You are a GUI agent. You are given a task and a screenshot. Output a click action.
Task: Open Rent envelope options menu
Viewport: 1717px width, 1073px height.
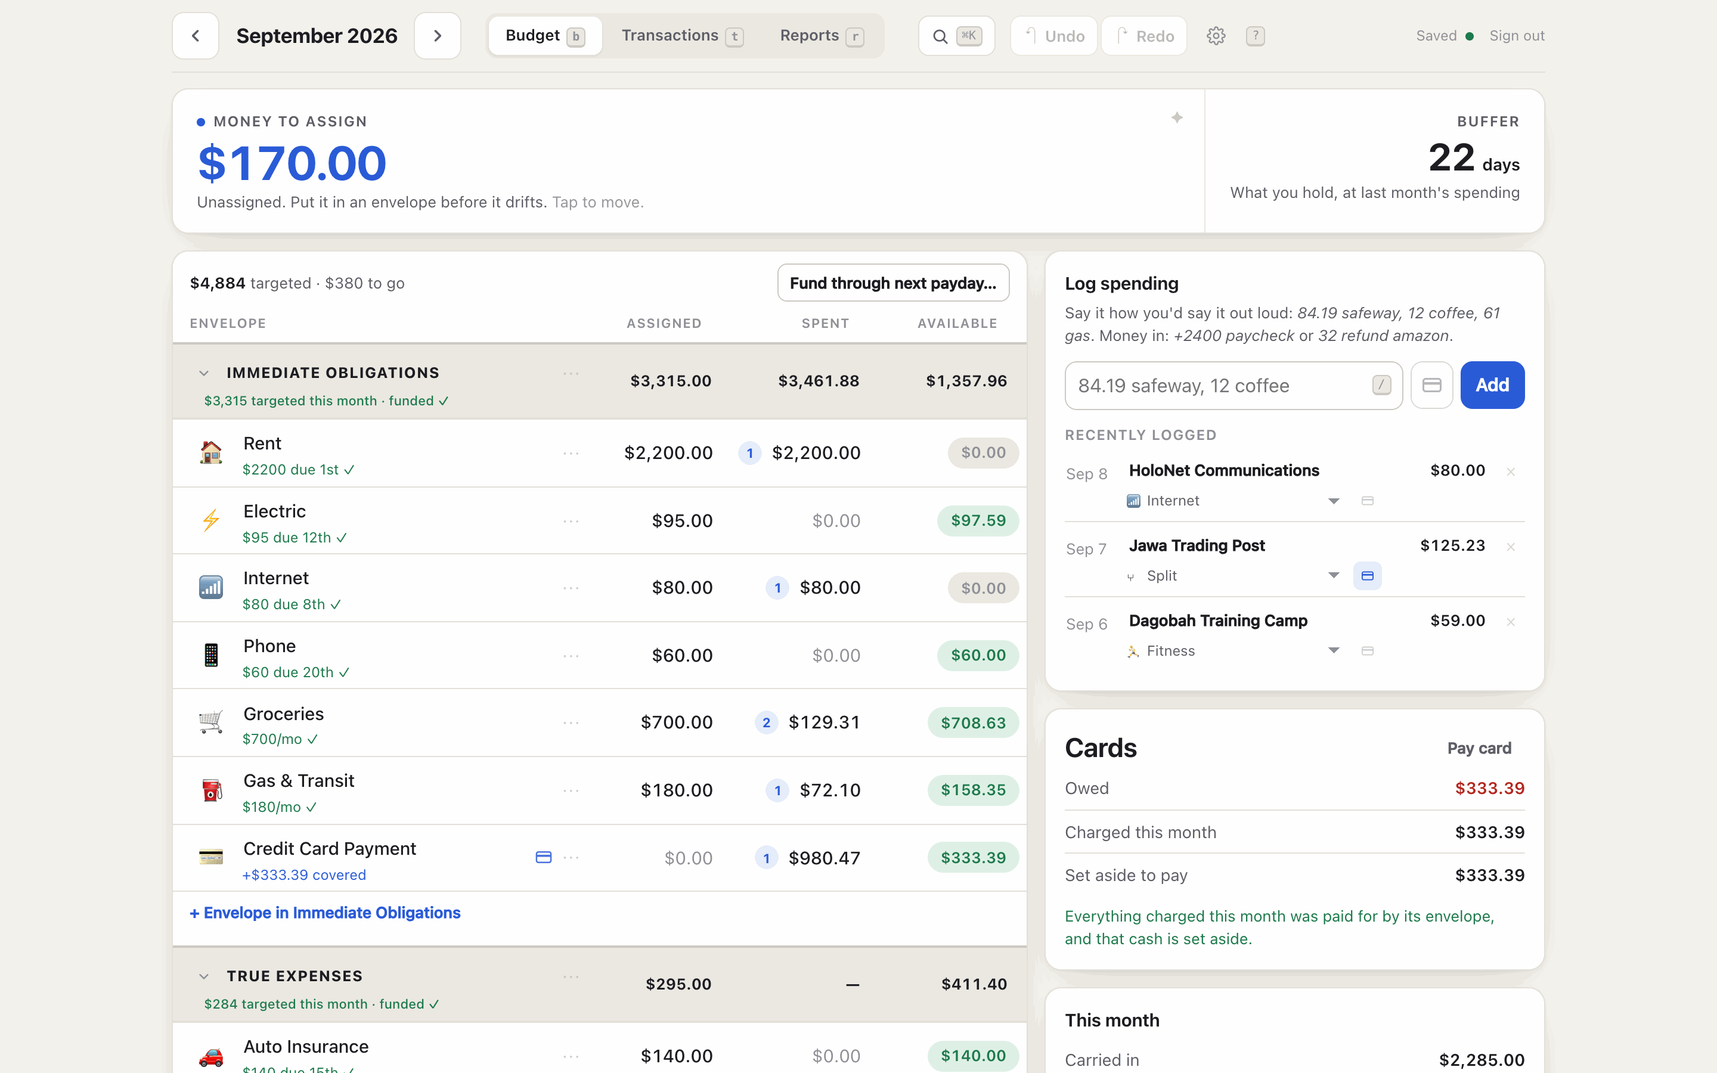click(x=571, y=453)
